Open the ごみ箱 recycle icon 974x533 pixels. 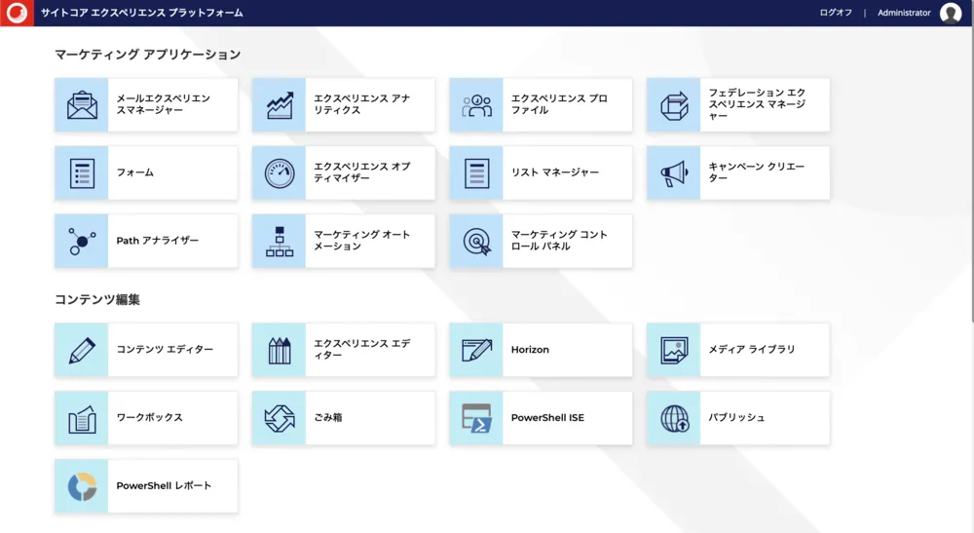click(279, 418)
